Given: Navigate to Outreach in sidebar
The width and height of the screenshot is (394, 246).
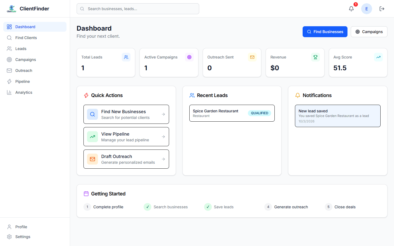Looking at the screenshot, I should point(35,71).
